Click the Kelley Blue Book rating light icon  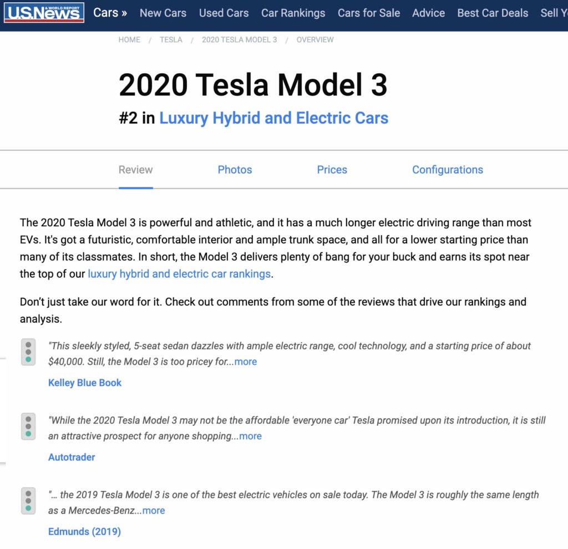pyautogui.click(x=28, y=353)
